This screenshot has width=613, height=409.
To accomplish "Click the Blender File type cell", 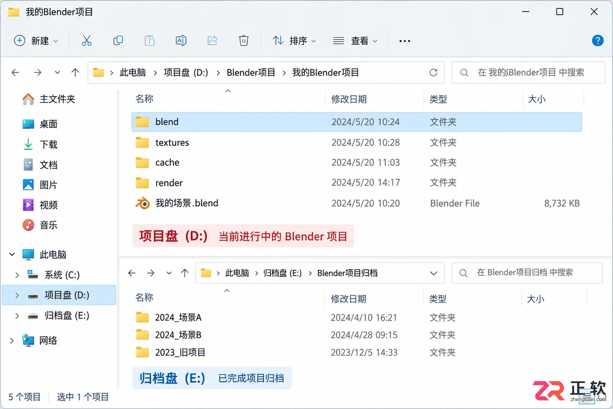I will click(455, 203).
